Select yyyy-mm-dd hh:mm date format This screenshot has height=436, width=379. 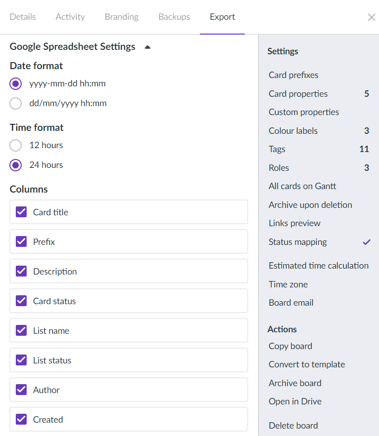tap(16, 84)
